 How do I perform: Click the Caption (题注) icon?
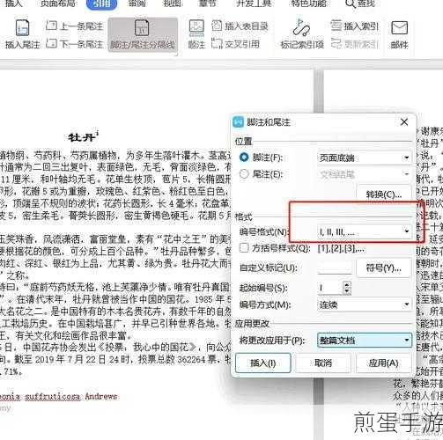196,28
